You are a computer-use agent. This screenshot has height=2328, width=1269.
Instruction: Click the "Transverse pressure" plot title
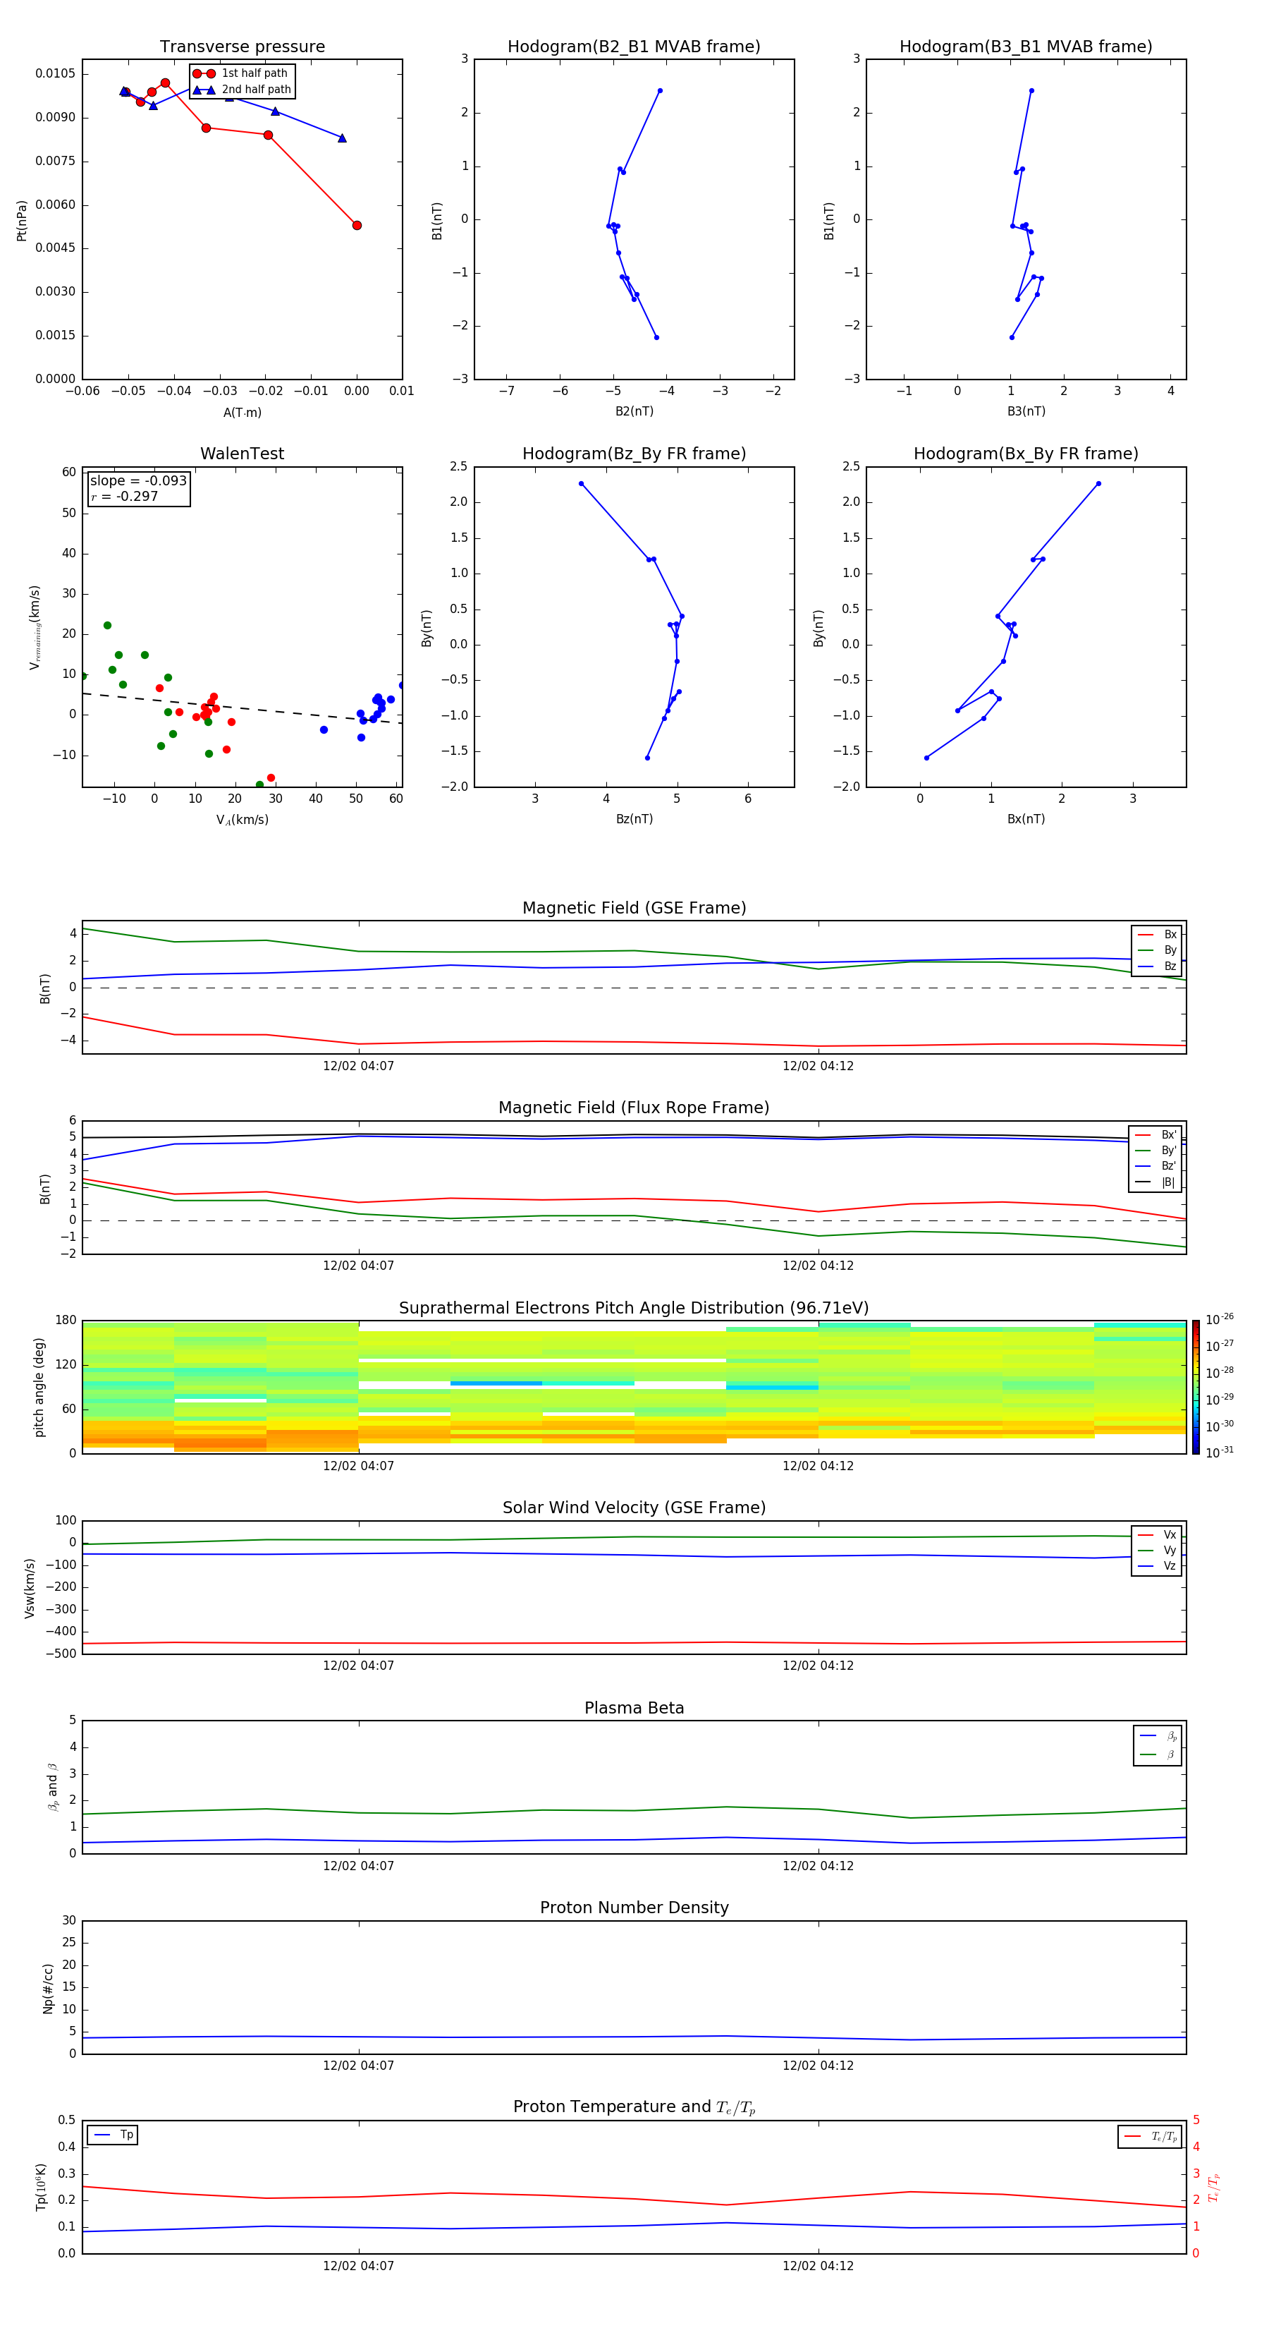click(x=242, y=46)
